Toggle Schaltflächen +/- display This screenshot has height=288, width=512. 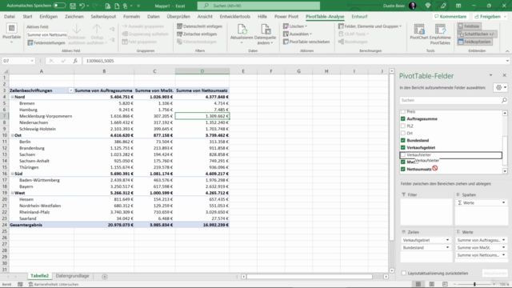[x=477, y=34]
